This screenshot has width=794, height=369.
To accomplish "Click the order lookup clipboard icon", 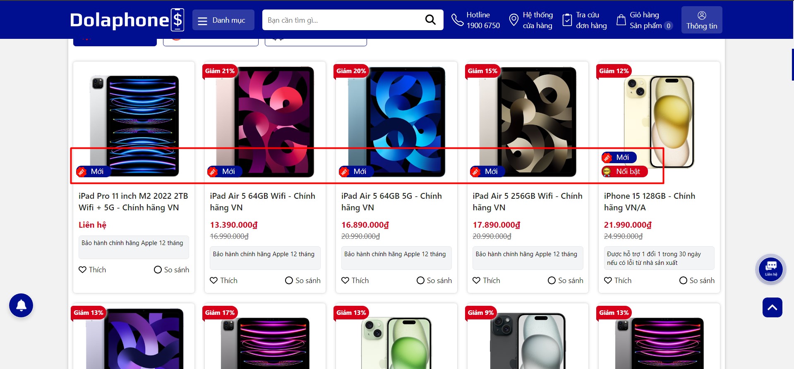I will (x=567, y=20).
